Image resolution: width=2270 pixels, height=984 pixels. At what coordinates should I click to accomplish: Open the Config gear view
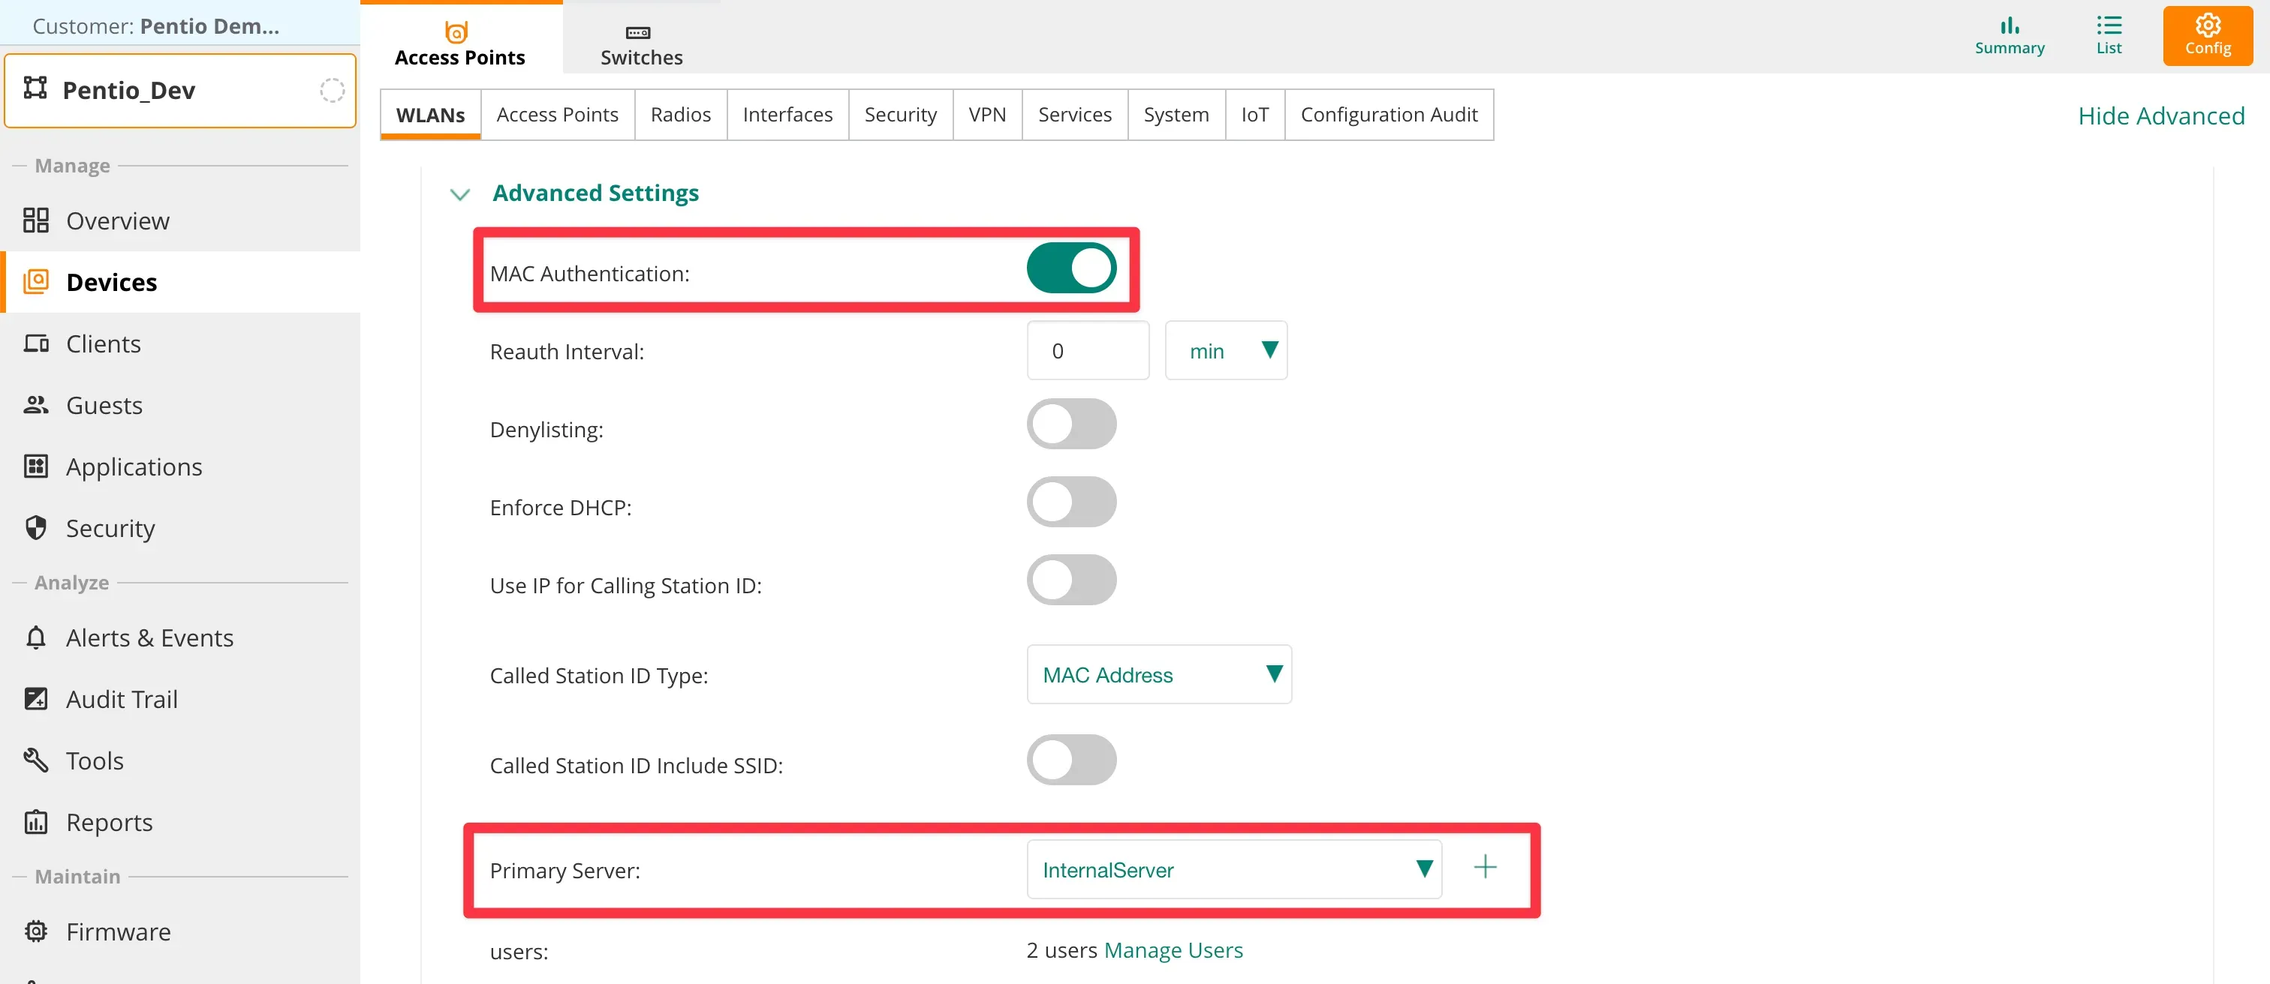click(2206, 35)
